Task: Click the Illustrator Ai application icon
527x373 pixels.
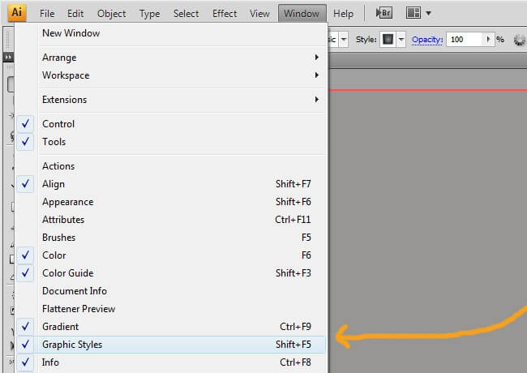Action: coord(17,13)
